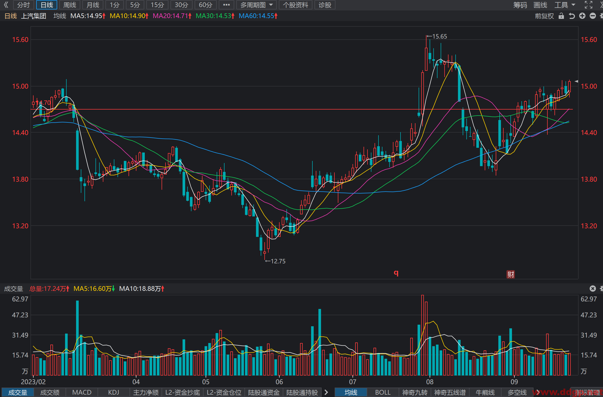The image size is (603, 397).
Task: Open the 工具 dropdown menu
Action: coord(564,5)
